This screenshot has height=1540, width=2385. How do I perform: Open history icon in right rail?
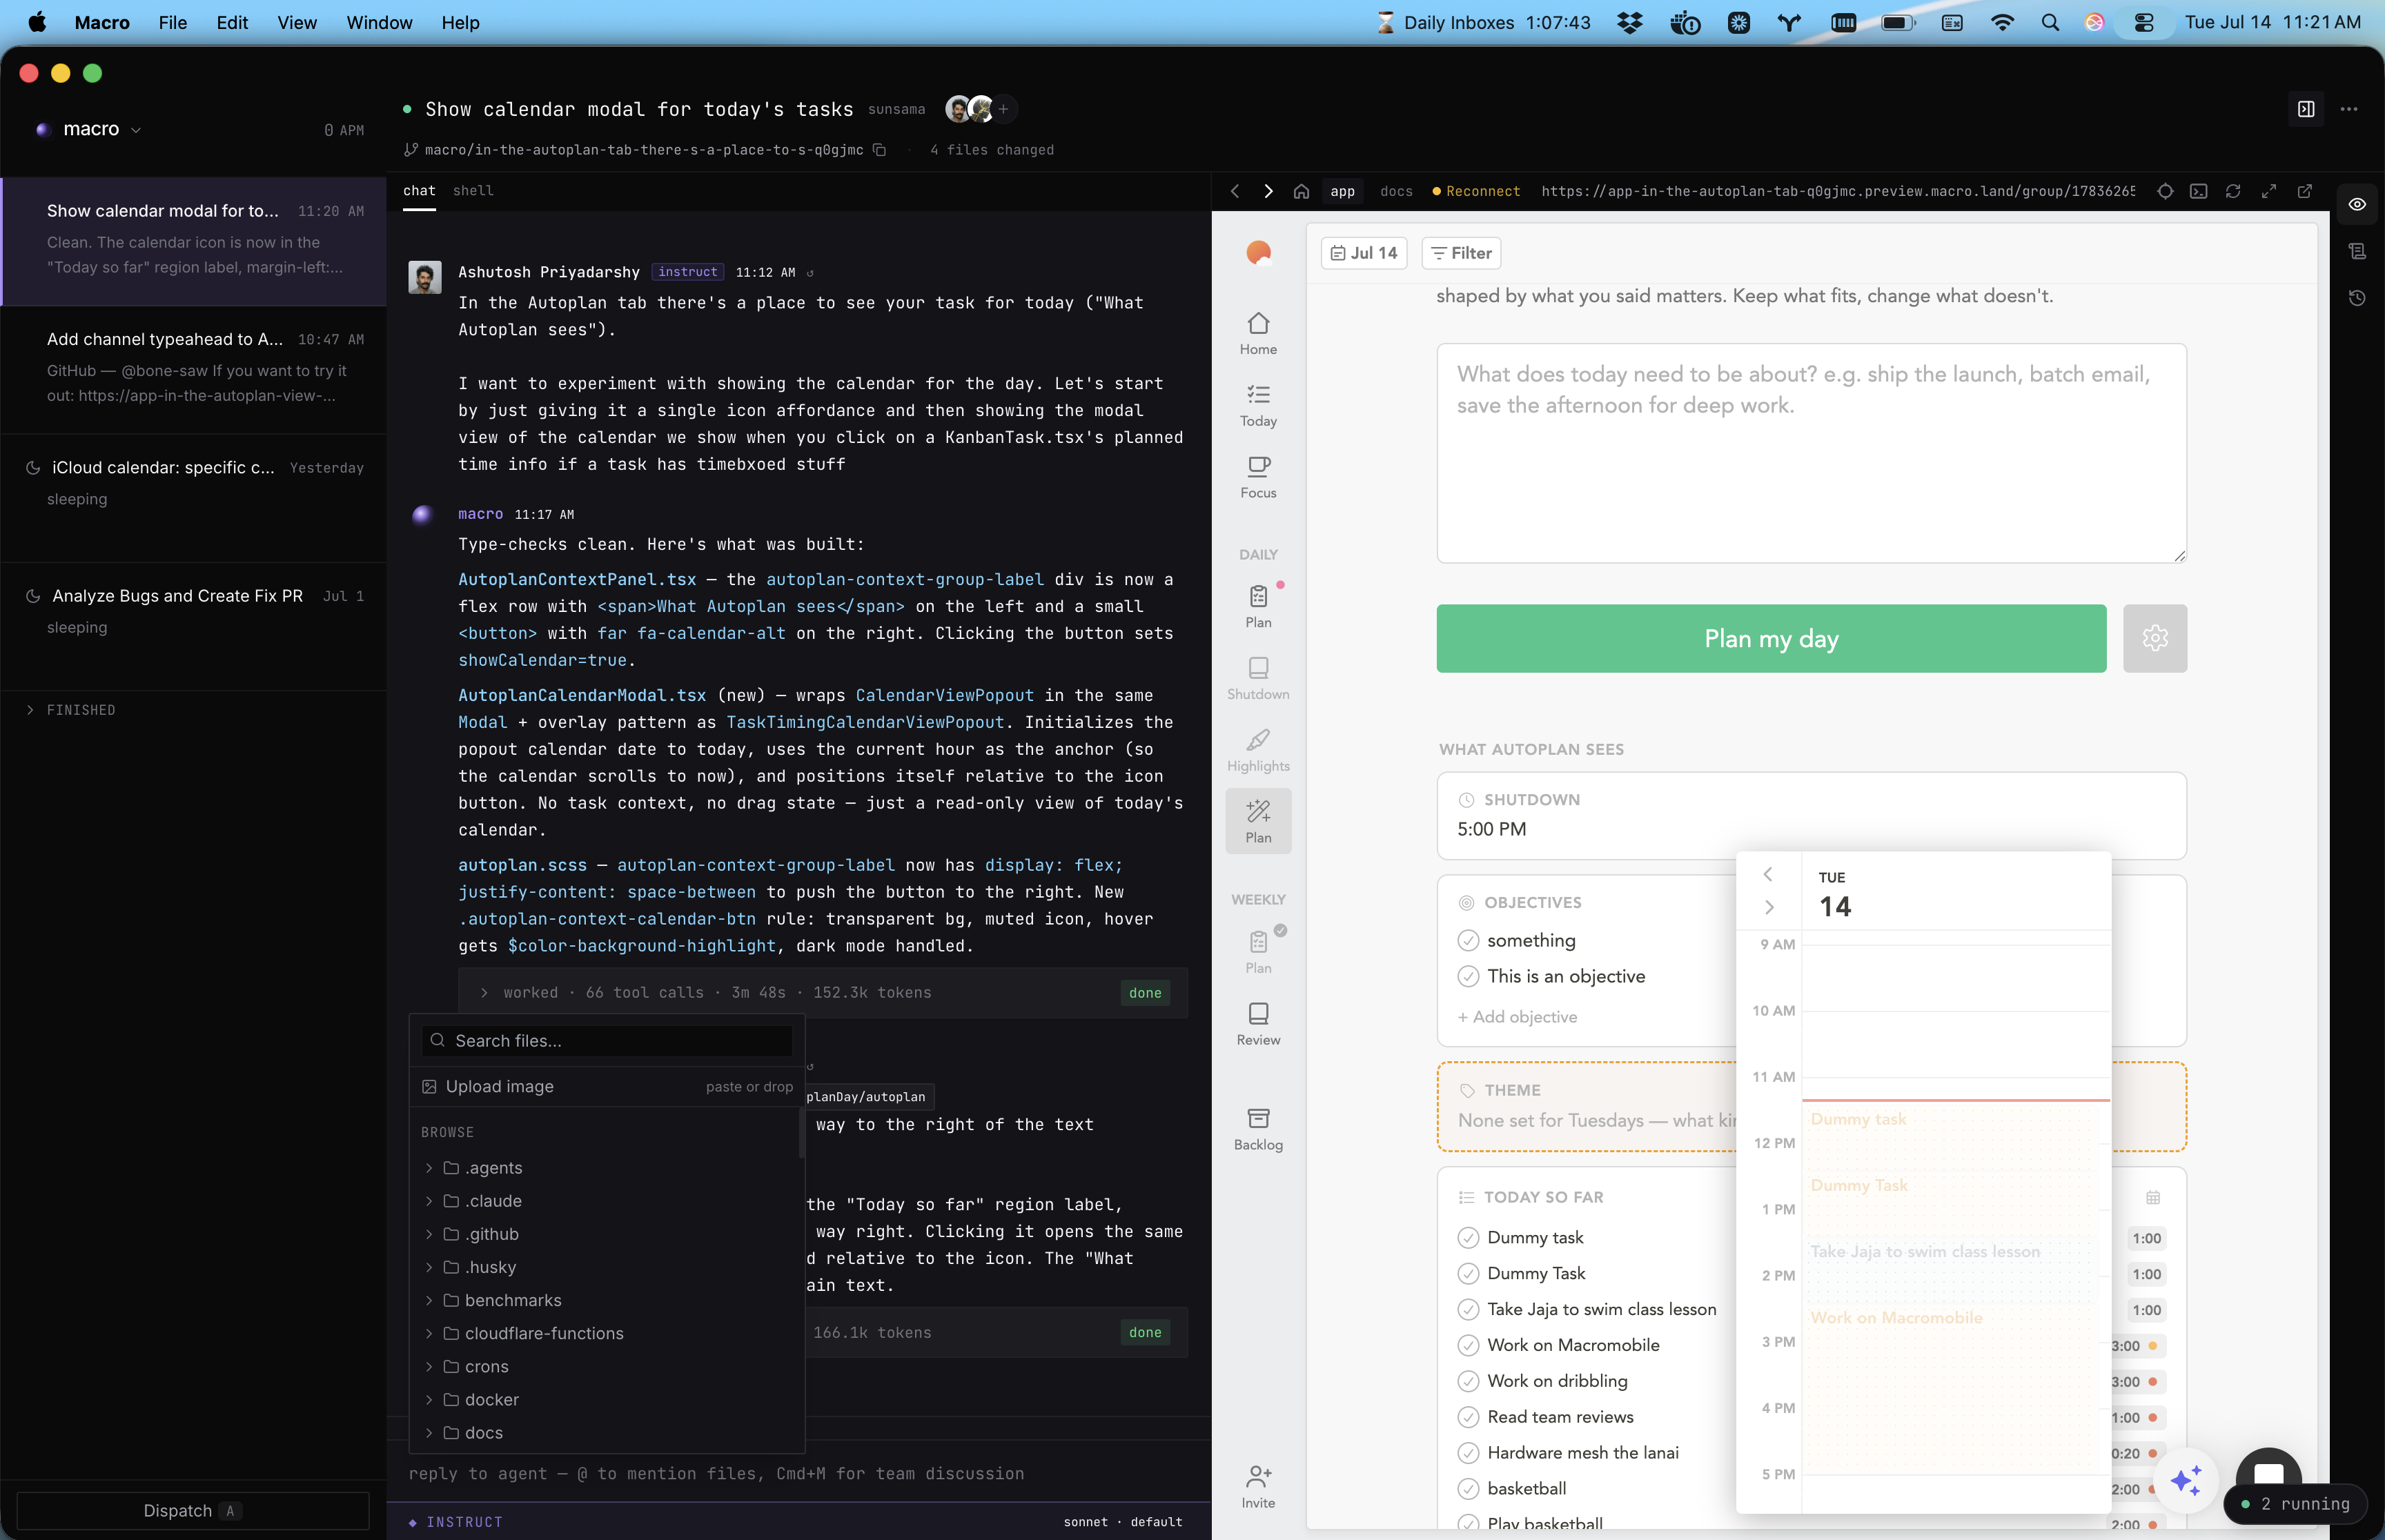click(x=2357, y=298)
